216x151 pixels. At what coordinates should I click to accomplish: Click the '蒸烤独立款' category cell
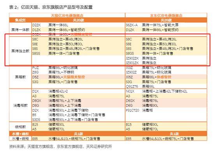pos(20,51)
